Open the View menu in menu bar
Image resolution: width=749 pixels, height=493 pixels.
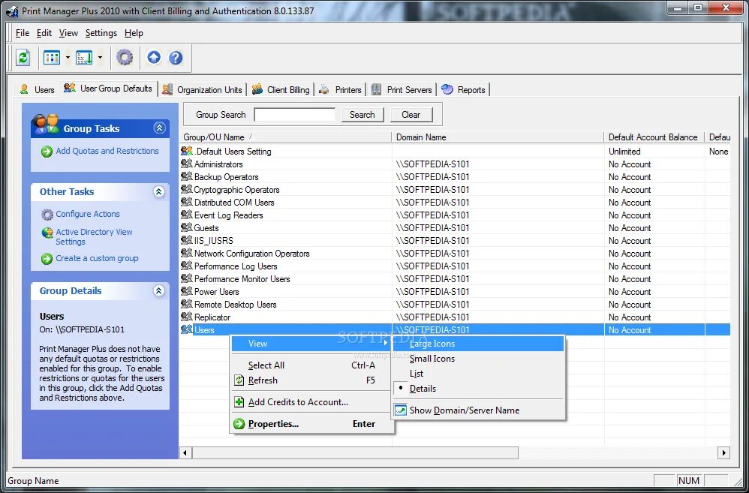coord(68,33)
